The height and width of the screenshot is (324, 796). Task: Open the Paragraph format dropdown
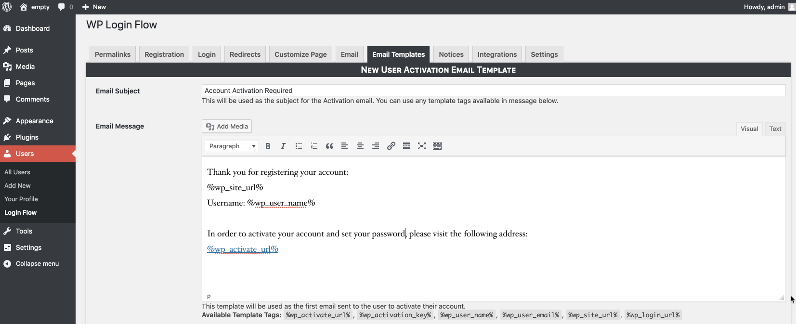(232, 146)
